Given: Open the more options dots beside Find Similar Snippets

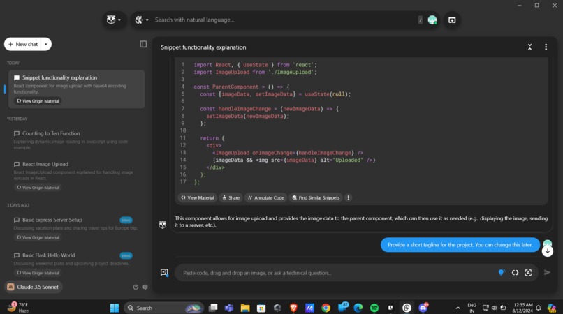Looking at the screenshot, I should 349,197.
